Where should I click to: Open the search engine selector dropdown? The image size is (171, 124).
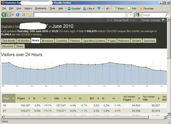pos(138,15)
